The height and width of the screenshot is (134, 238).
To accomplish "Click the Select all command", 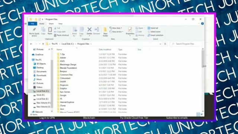I will tap(153, 28).
